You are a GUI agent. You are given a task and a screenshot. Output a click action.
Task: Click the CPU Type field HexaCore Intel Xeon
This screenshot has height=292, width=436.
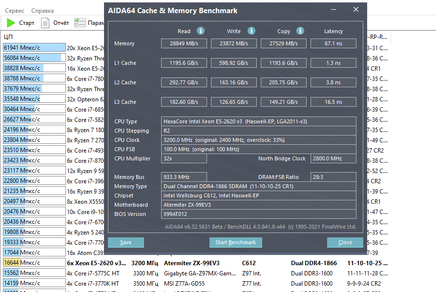pyautogui.click(x=259, y=121)
